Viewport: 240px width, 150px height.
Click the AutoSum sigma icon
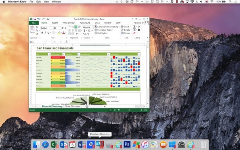[134, 27]
